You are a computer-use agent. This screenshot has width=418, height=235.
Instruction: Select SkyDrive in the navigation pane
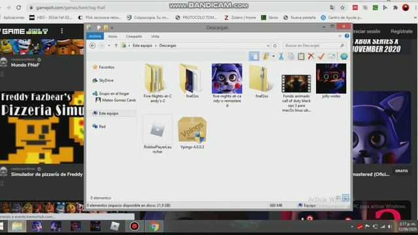pos(103,80)
